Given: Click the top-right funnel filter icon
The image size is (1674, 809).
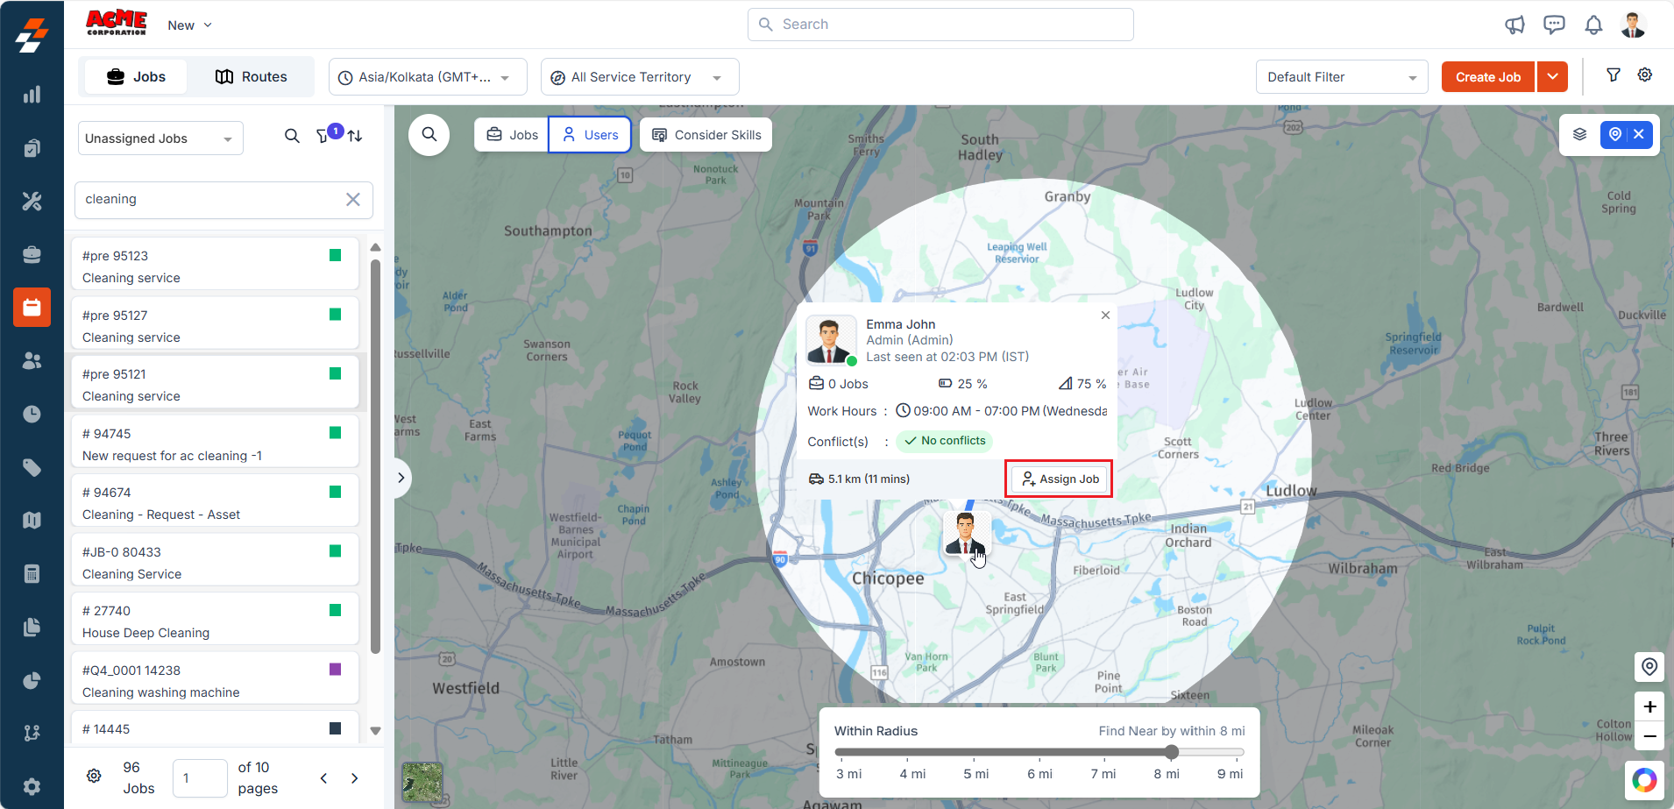Looking at the screenshot, I should (x=1613, y=75).
